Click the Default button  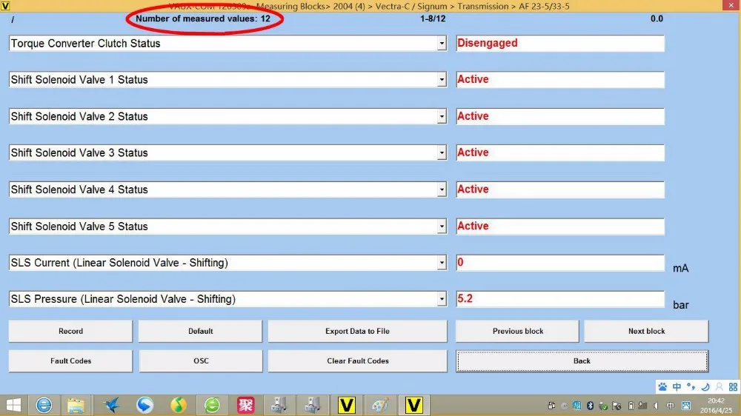tap(200, 331)
